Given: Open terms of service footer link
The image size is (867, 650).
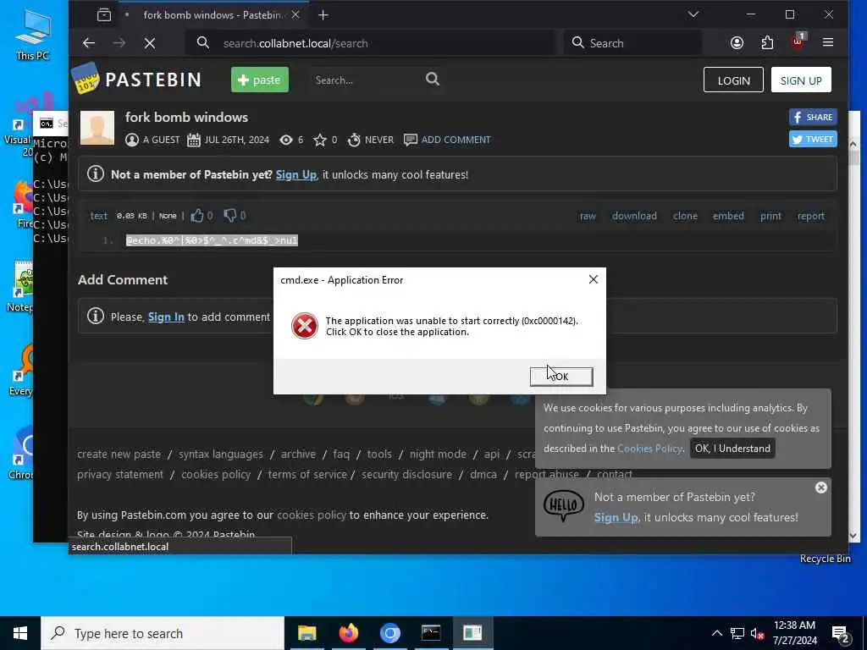Looking at the screenshot, I should tap(307, 475).
